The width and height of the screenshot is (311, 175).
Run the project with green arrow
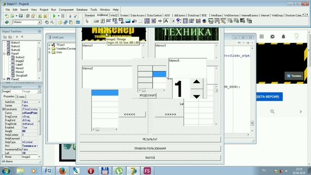[x=54, y=16]
